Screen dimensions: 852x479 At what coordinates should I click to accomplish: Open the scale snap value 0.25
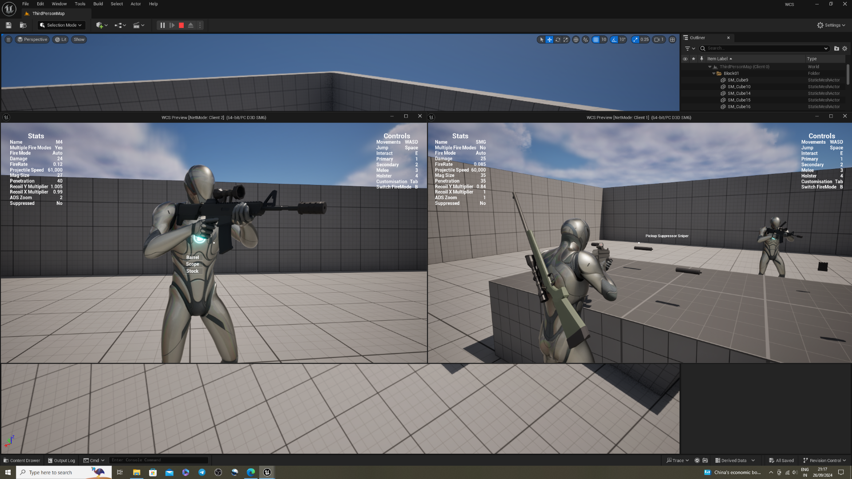[645, 39]
